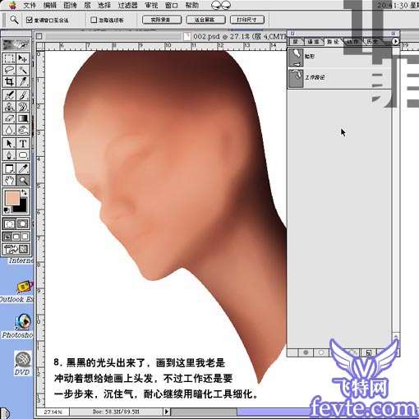Select the Eyedropper tool
This screenshot has width=419, height=419.
click(23, 168)
